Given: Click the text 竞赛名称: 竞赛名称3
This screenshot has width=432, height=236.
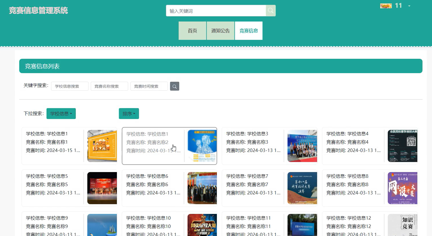Looking at the screenshot, I should pos(247,142).
